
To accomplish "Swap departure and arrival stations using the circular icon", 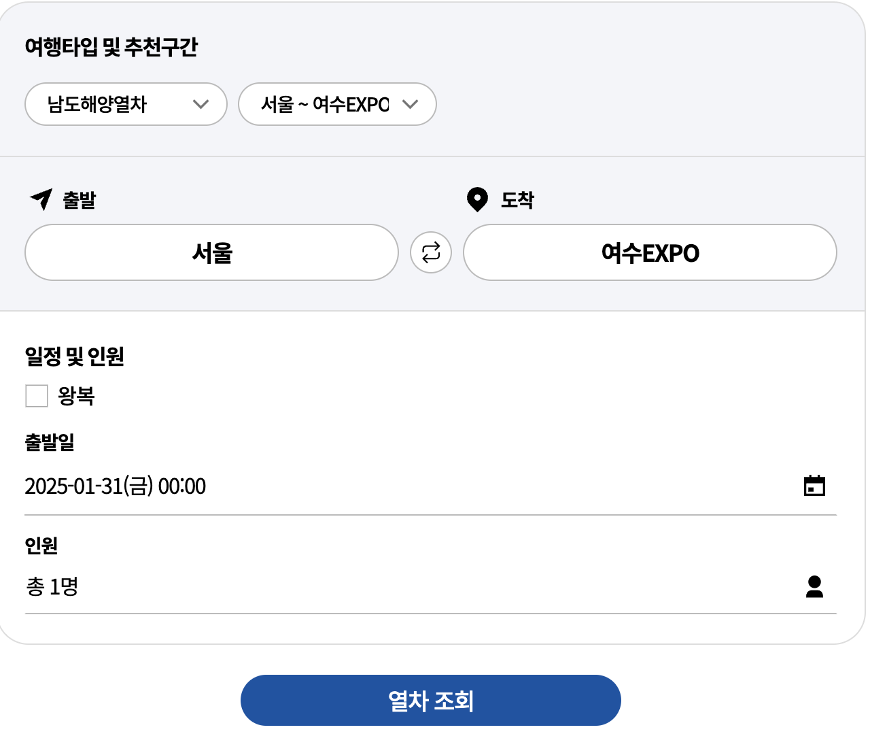I will point(431,252).
